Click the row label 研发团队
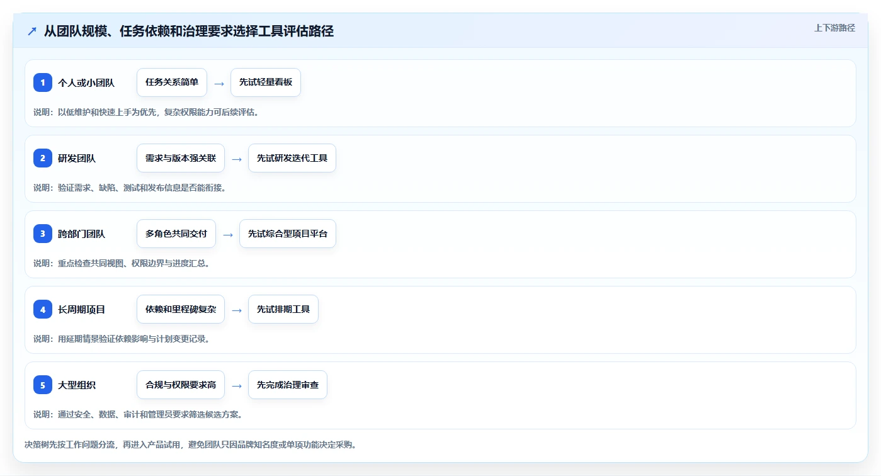This screenshot has width=881, height=476. point(77,158)
